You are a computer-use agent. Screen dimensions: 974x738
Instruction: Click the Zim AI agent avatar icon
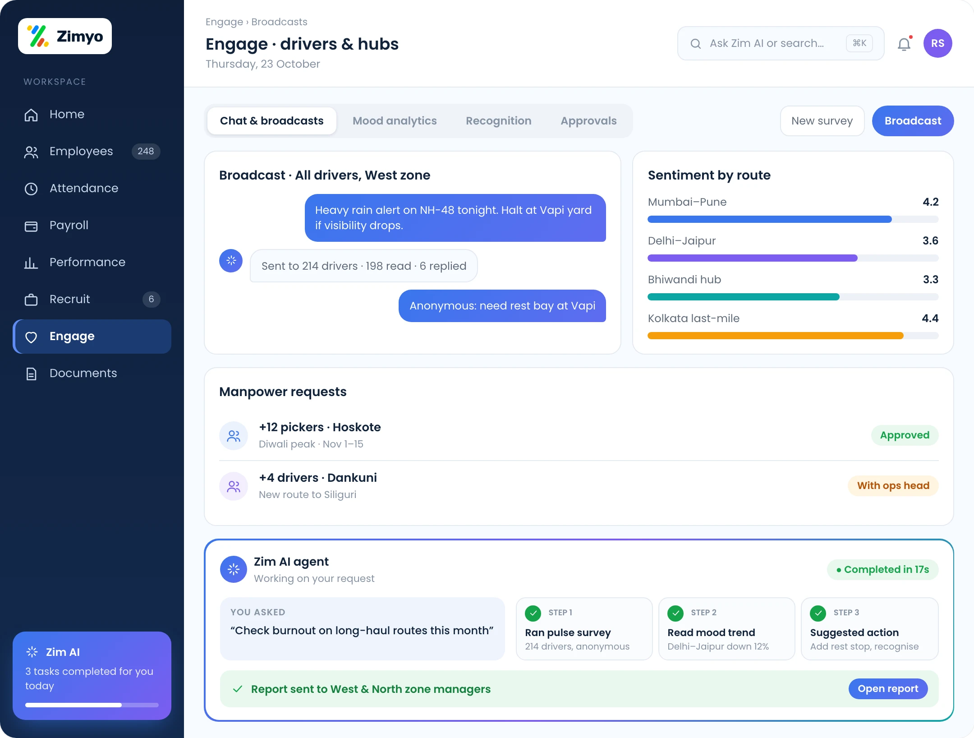pos(234,569)
